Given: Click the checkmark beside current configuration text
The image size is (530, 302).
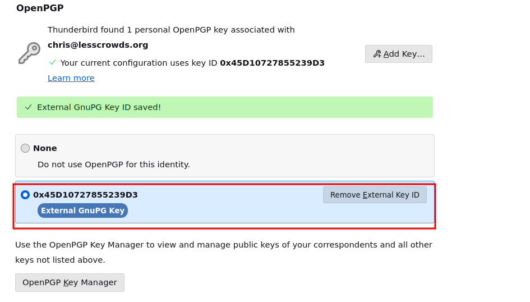Looking at the screenshot, I should coord(53,62).
